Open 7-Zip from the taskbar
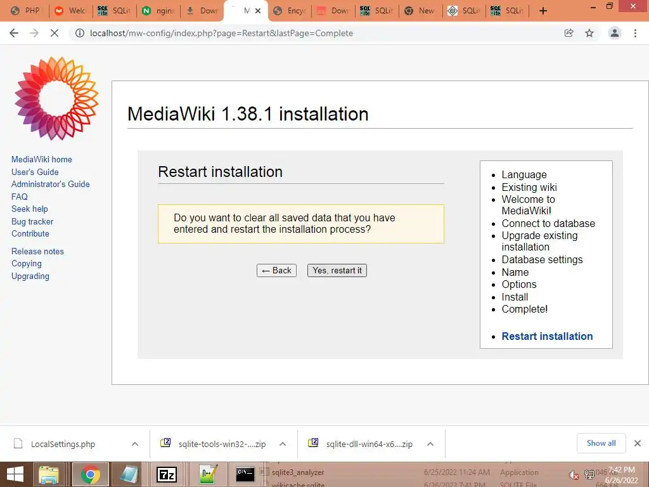Viewport: 649px width, 487px height. point(167,474)
